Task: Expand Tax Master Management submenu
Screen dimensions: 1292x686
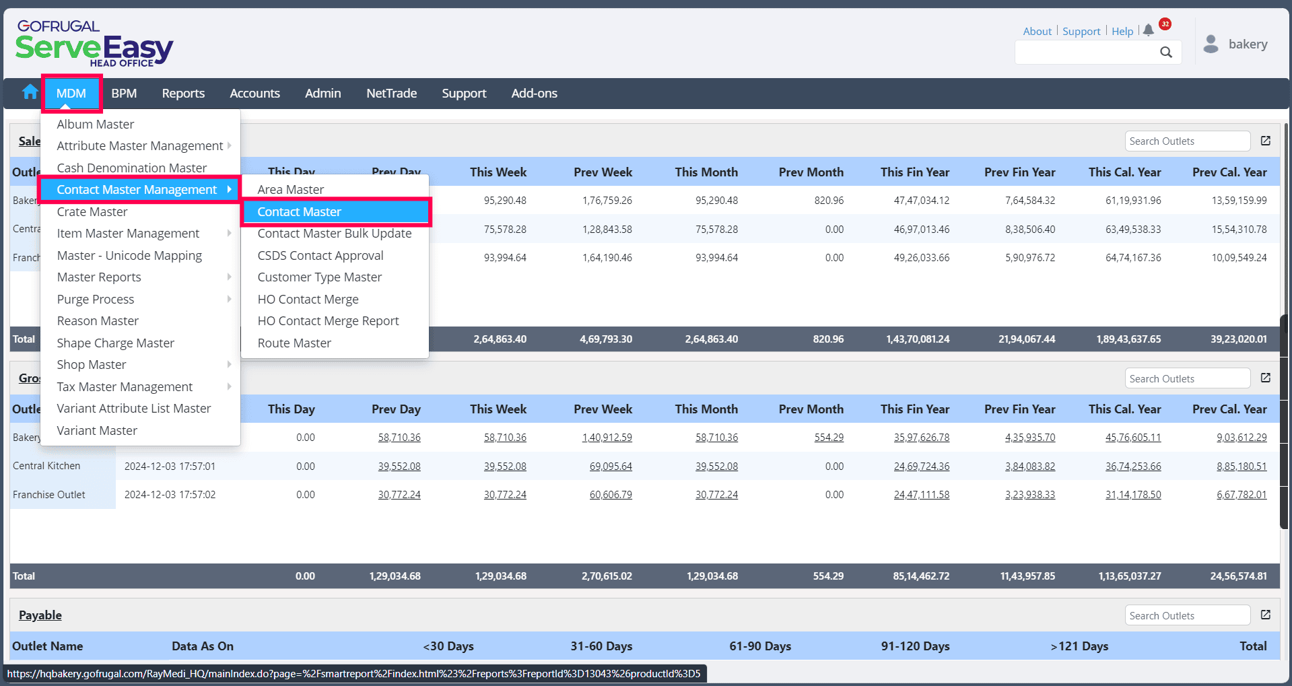Action: [125, 387]
